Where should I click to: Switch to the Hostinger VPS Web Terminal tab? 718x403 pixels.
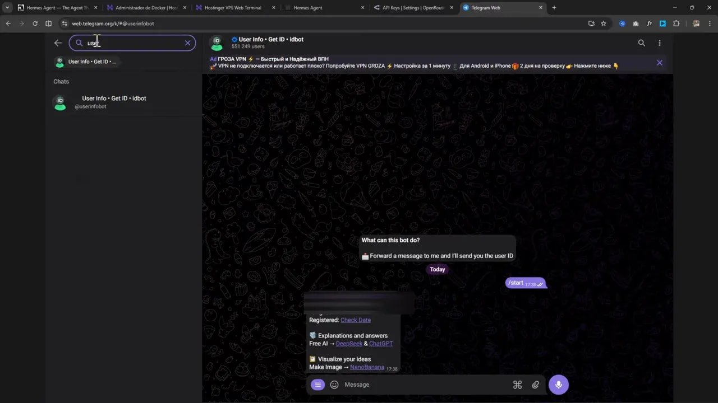(x=236, y=8)
